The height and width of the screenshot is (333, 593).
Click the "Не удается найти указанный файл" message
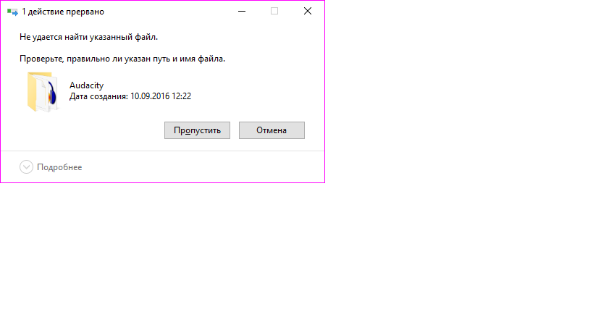88,37
